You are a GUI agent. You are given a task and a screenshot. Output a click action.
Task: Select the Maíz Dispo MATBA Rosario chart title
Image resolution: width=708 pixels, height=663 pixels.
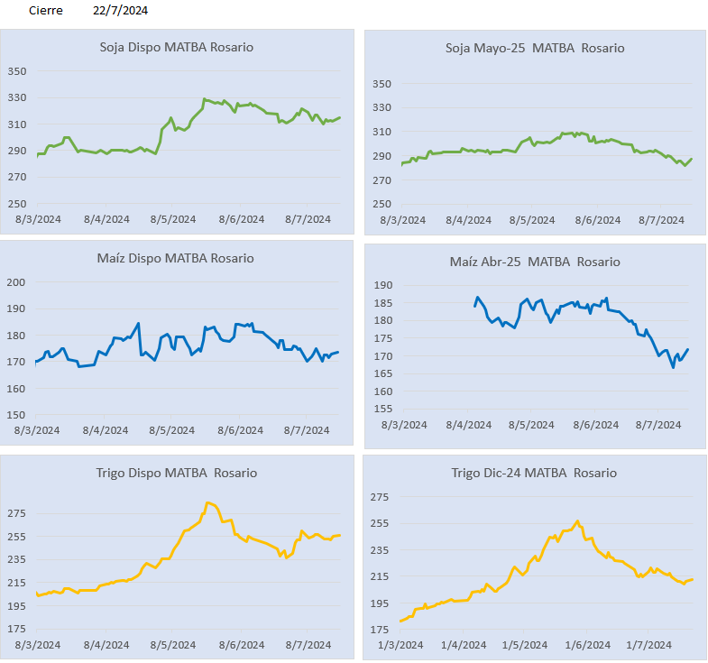(x=175, y=258)
